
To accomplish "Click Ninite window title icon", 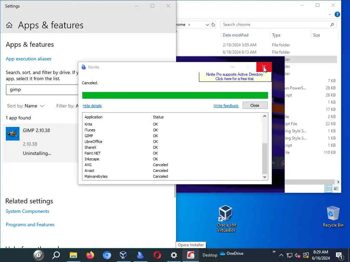I will 84,67.
